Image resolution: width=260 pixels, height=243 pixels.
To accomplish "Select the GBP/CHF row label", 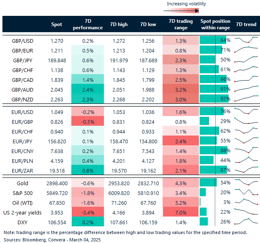I will click(x=22, y=70).
